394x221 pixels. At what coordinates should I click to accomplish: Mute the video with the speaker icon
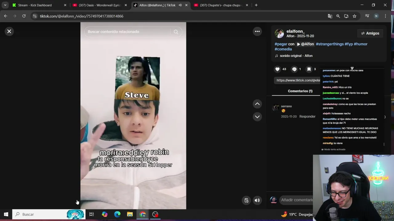click(x=257, y=200)
